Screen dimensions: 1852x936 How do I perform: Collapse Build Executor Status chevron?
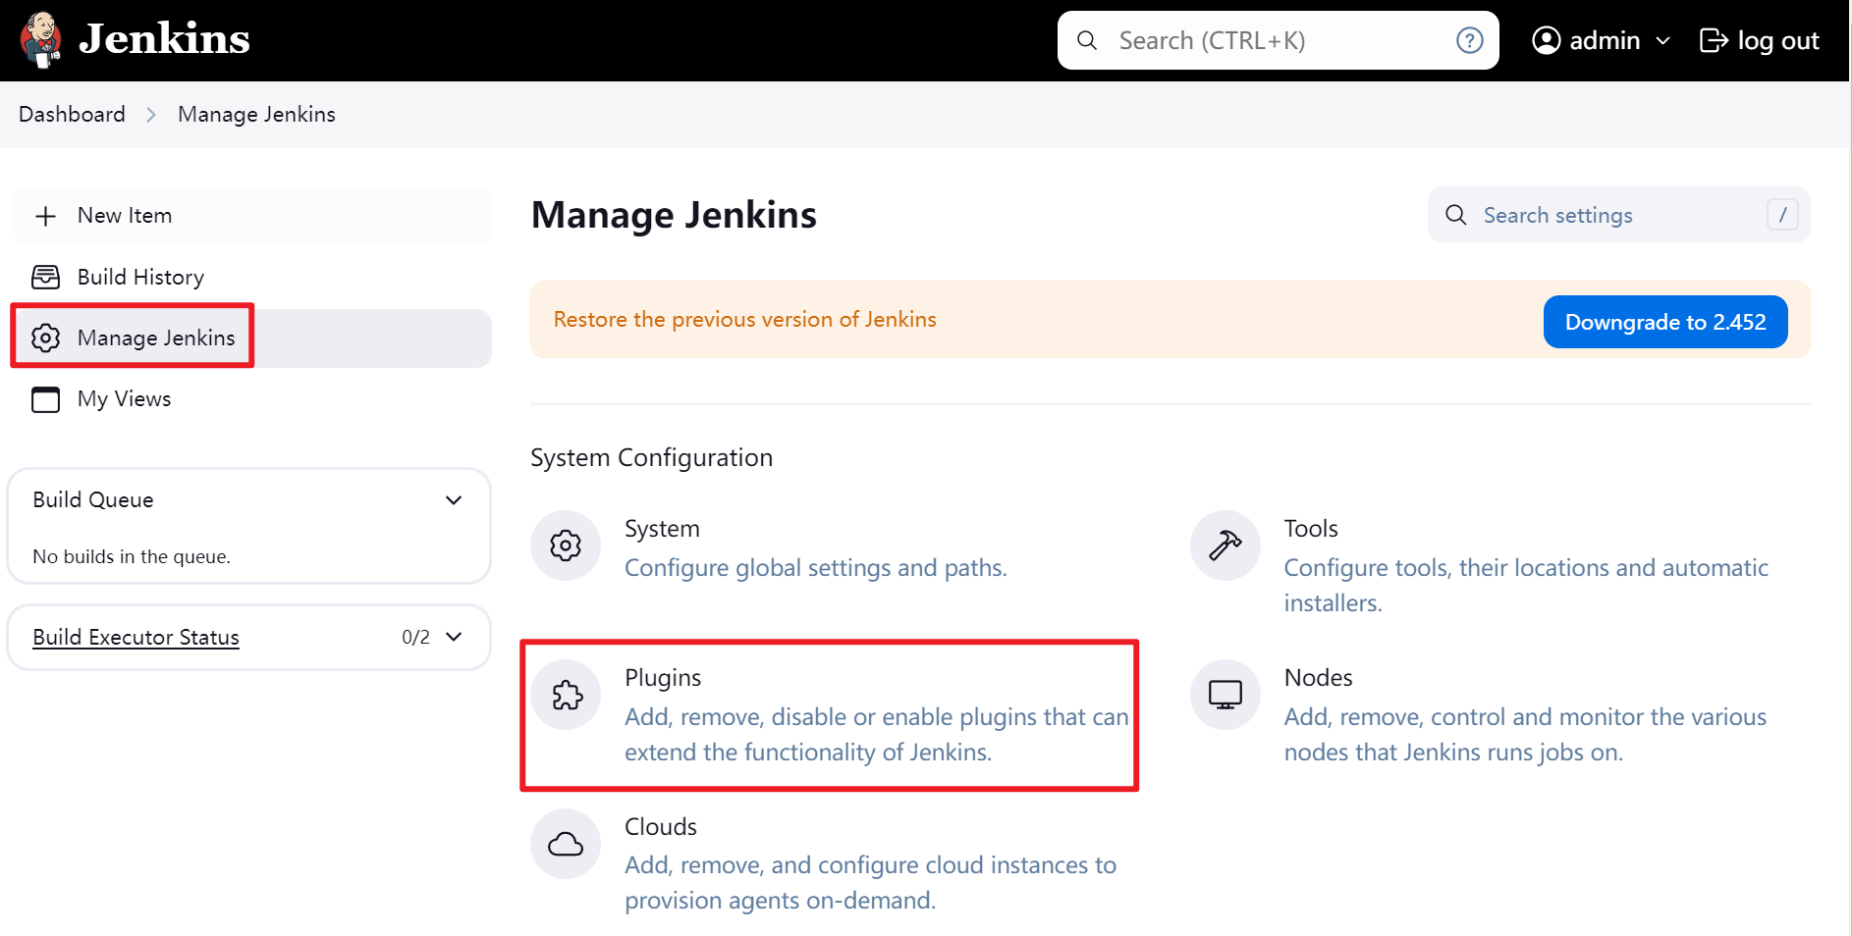454,637
